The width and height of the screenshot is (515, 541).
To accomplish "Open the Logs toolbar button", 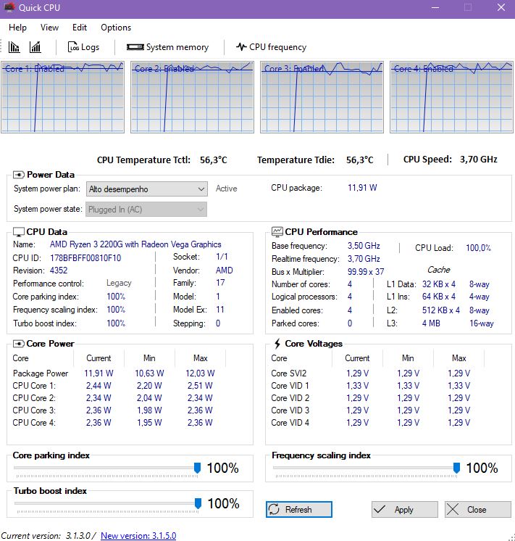I will (83, 47).
